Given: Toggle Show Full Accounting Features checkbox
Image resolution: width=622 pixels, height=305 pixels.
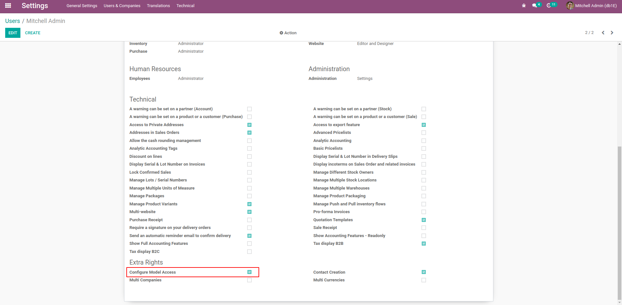Looking at the screenshot, I should pyautogui.click(x=249, y=244).
